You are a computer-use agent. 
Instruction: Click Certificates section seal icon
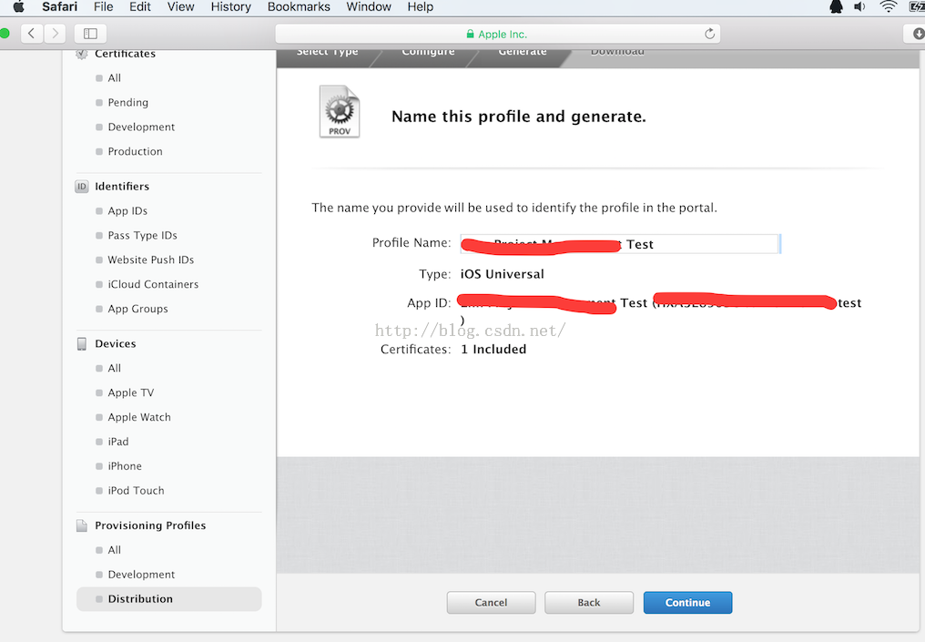[x=81, y=54]
